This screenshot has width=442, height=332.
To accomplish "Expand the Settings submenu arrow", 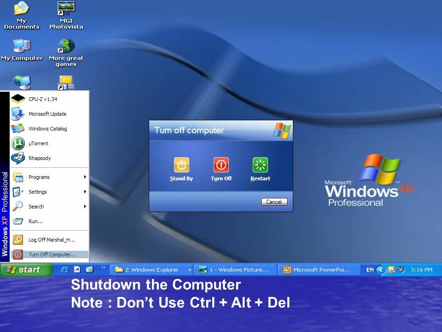I will click(85, 192).
